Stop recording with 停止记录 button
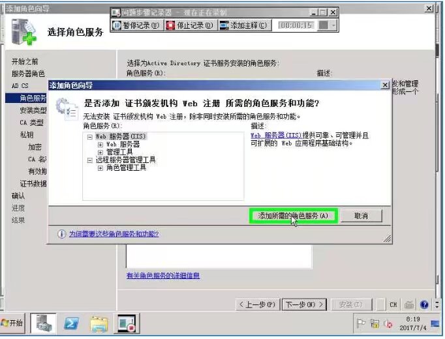Image resolution: width=445 pixels, height=339 pixels. [191, 25]
